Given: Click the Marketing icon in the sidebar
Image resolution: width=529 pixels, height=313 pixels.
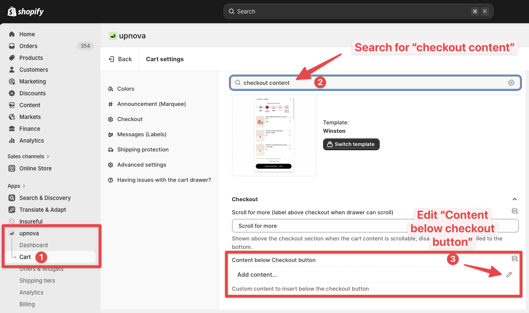Looking at the screenshot, I should 12,81.
